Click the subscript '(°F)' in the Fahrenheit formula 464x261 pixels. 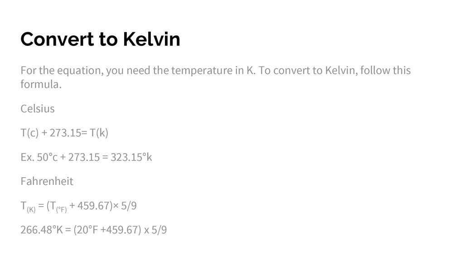[62, 209]
